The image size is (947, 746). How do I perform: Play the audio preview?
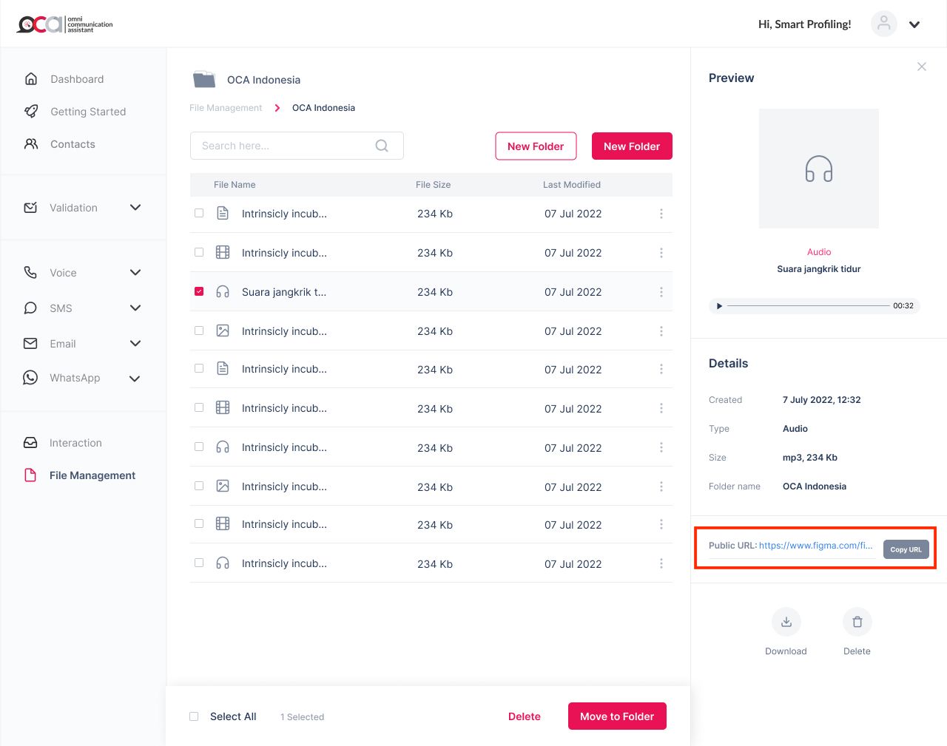pos(719,305)
